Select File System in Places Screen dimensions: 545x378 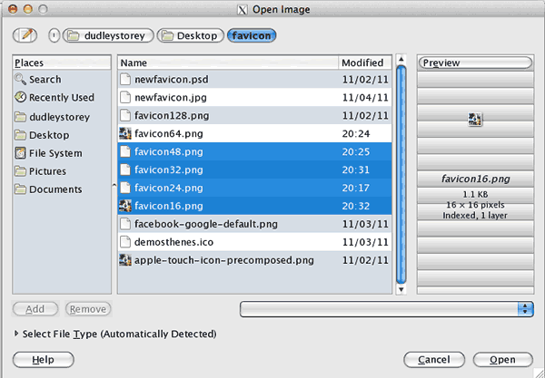coord(62,153)
